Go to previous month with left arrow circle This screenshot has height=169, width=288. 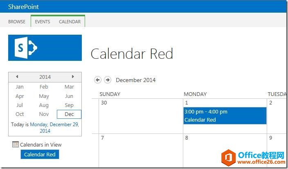[98, 80]
